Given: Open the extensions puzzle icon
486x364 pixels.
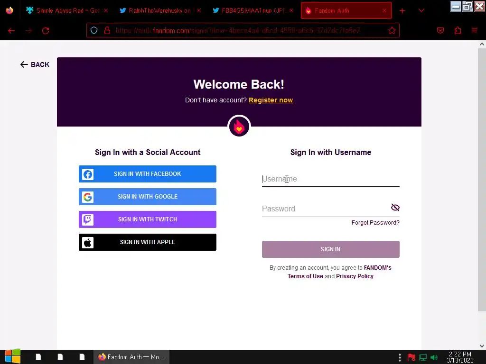Looking at the screenshot, I should pyautogui.click(x=458, y=30).
